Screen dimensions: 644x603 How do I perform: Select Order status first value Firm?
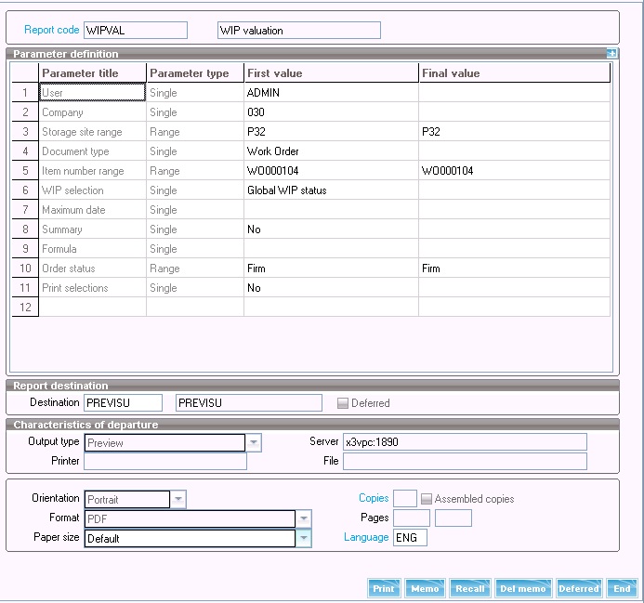[331, 269]
